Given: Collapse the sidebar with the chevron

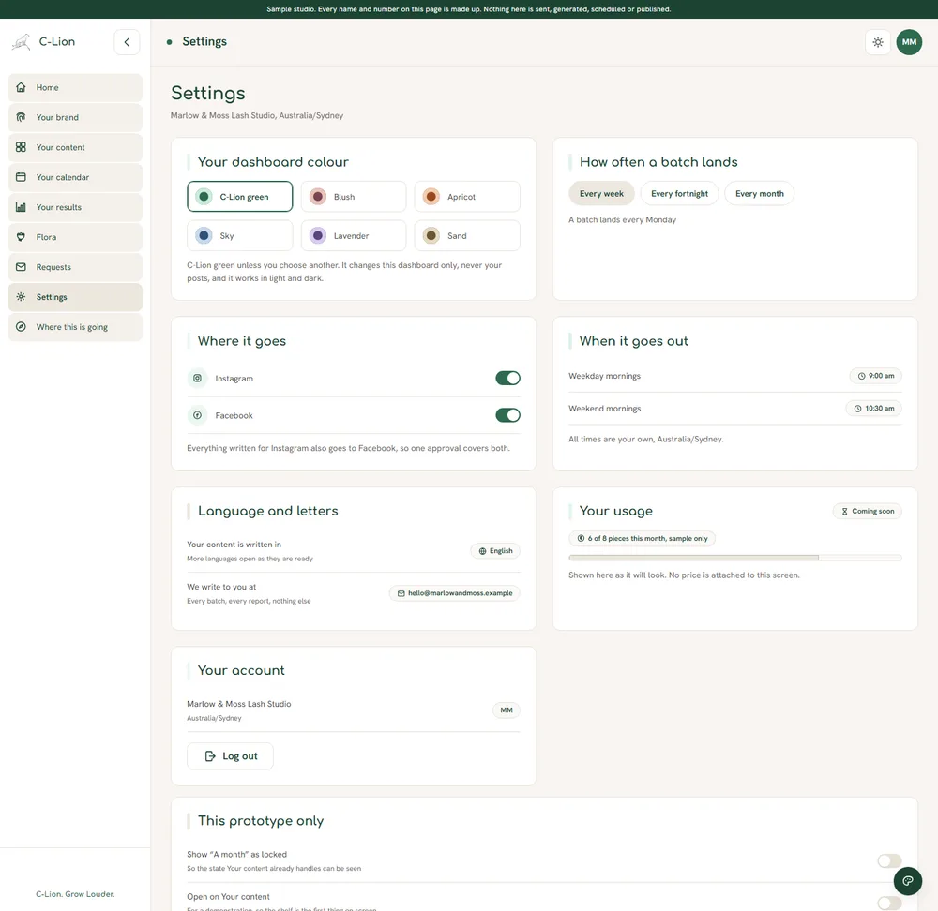Looking at the screenshot, I should coord(127,42).
